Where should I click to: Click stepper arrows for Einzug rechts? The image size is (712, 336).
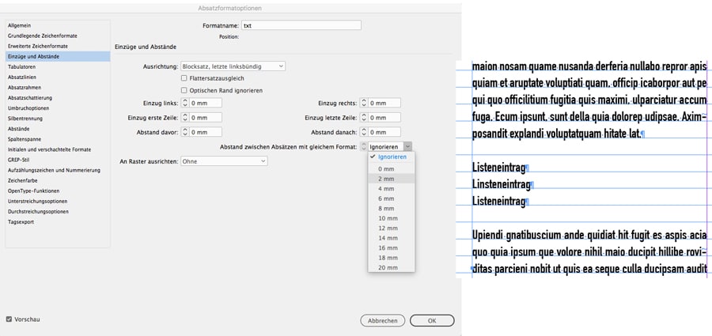(x=364, y=103)
